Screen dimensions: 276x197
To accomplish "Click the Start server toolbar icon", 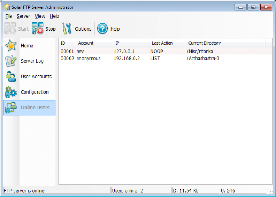I will [x=10, y=28].
